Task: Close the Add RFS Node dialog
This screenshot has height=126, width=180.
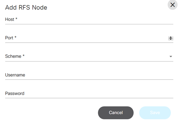Action: (172, 5)
